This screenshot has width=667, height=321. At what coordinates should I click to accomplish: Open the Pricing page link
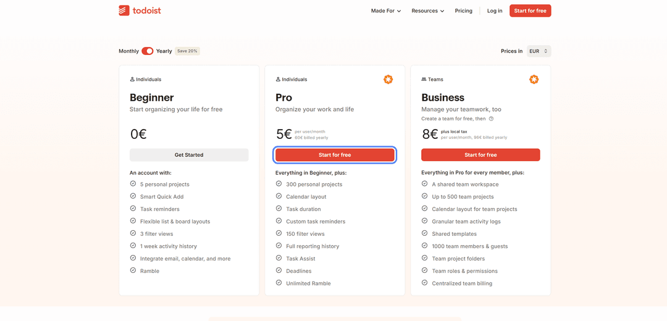click(x=463, y=10)
